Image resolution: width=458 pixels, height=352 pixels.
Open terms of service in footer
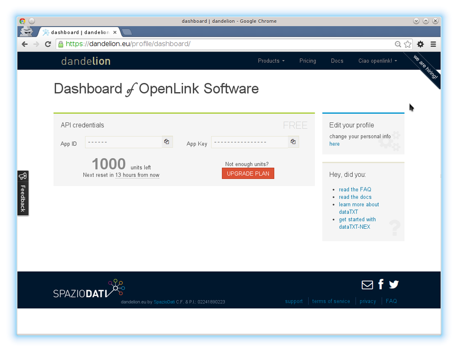pos(331,301)
